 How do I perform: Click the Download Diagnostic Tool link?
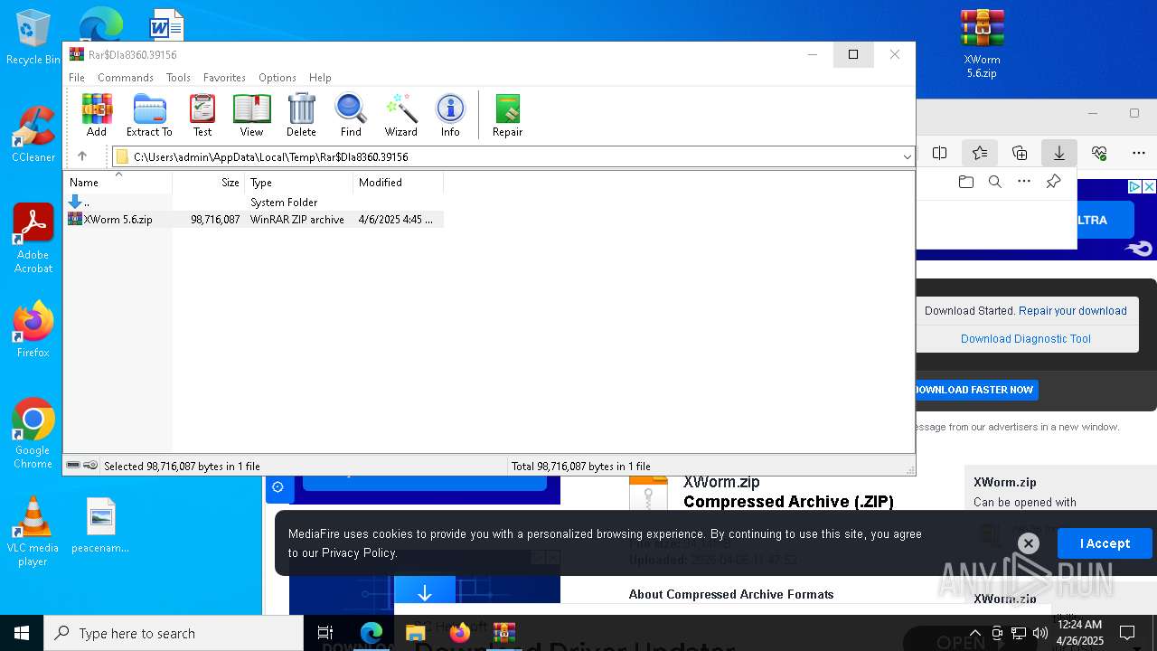[x=1026, y=338]
